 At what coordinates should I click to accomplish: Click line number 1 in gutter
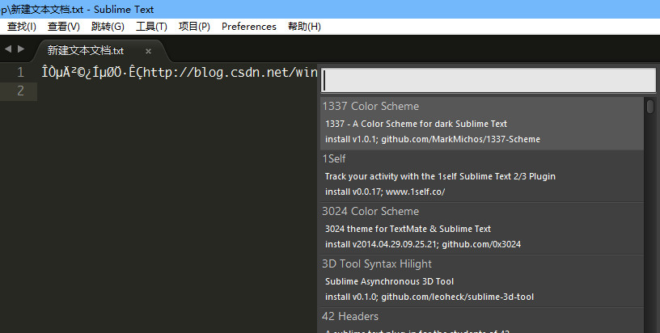pos(20,72)
